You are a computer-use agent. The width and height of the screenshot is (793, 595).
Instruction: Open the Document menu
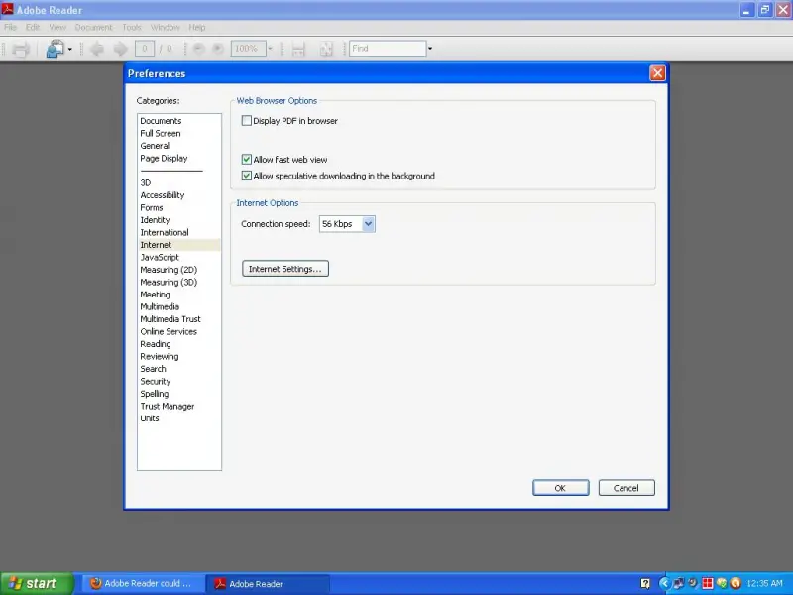pos(93,28)
